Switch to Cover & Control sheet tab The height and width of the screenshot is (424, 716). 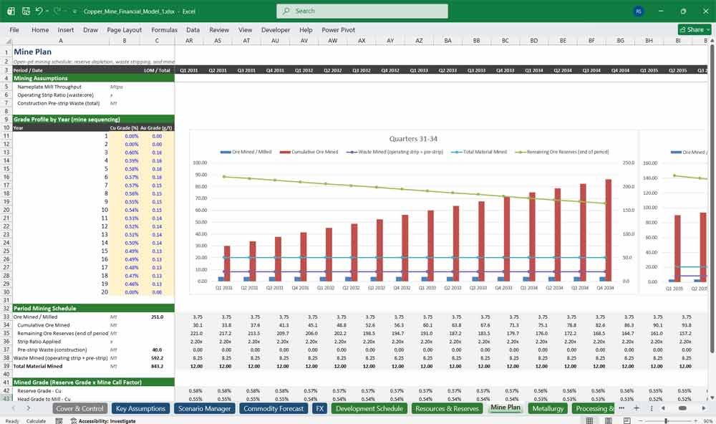[x=80, y=408]
